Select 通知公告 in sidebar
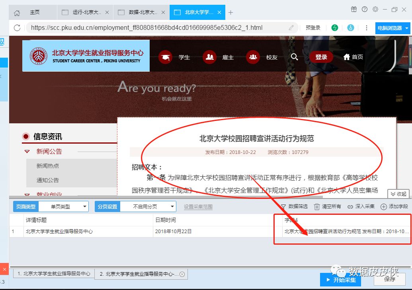Screen dimensions: 412x290 click(47, 180)
